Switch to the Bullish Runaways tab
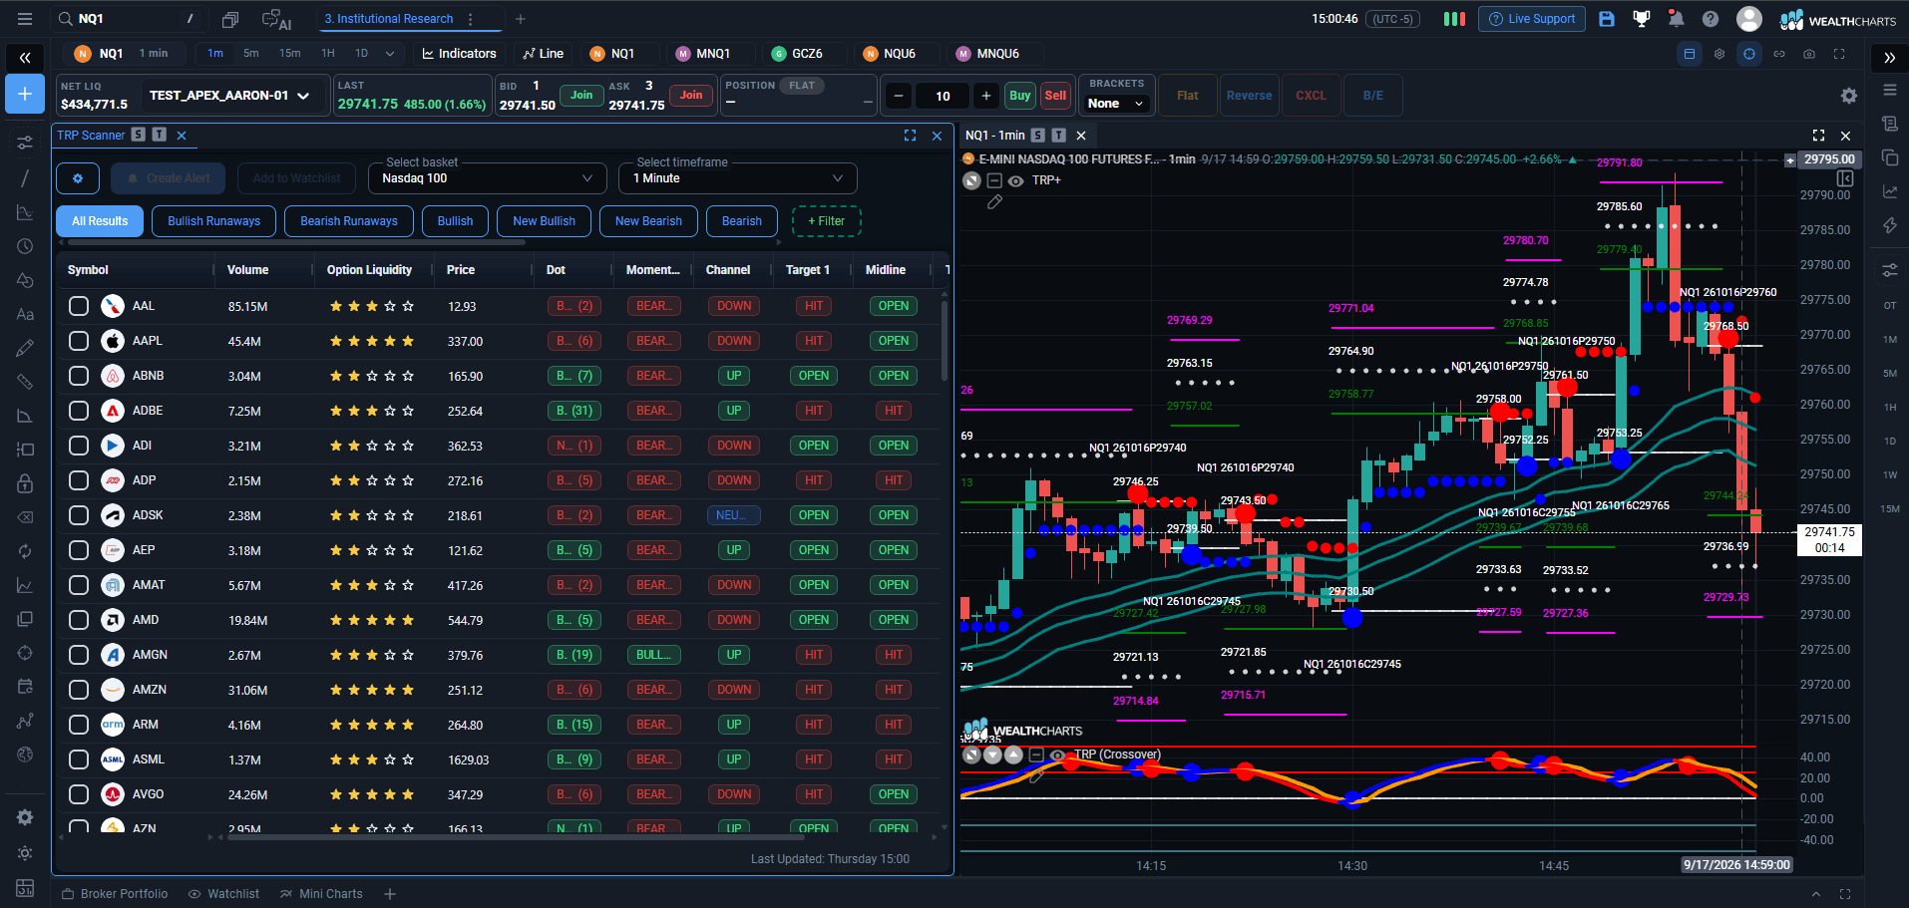This screenshot has width=1909, height=908. point(213,221)
